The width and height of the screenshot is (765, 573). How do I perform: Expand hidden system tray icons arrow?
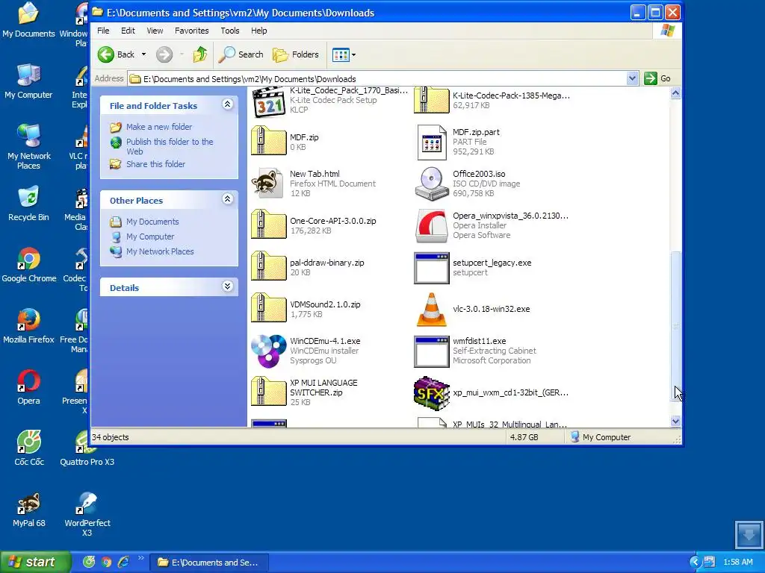coord(695,562)
